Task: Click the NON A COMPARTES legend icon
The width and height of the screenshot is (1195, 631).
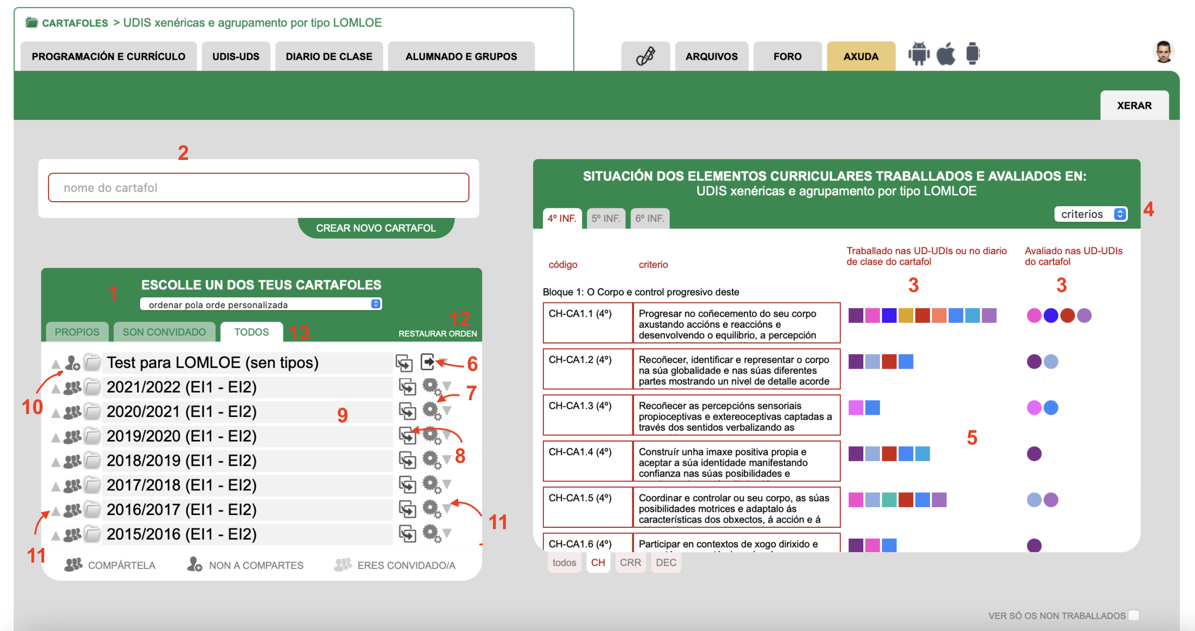Action: click(194, 565)
